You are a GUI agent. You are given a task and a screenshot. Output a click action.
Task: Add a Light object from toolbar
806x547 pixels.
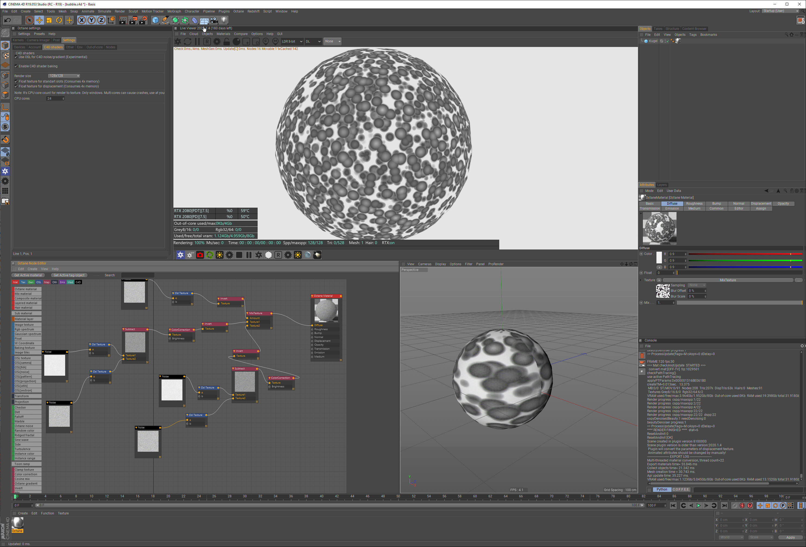point(224,20)
